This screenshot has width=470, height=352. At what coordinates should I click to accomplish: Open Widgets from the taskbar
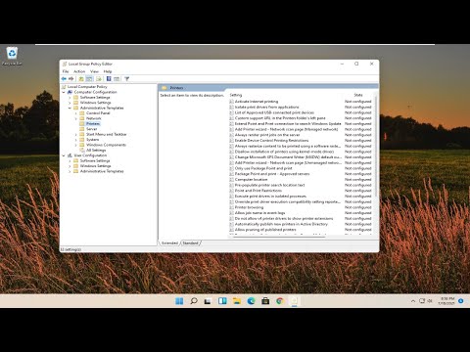point(222,301)
